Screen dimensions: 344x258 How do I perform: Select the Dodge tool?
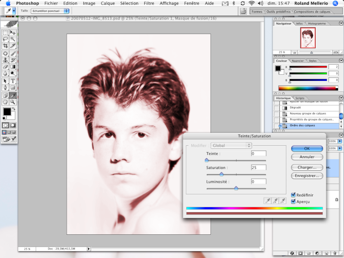(x=13, y=73)
